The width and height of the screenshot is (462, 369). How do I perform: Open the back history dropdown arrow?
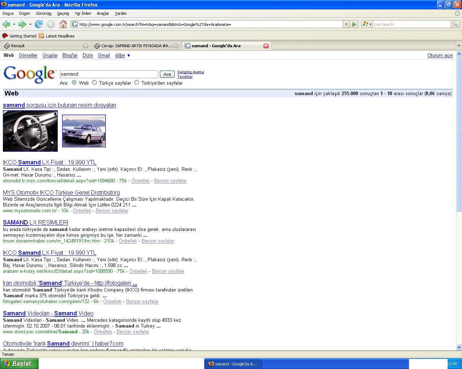click(x=14, y=24)
